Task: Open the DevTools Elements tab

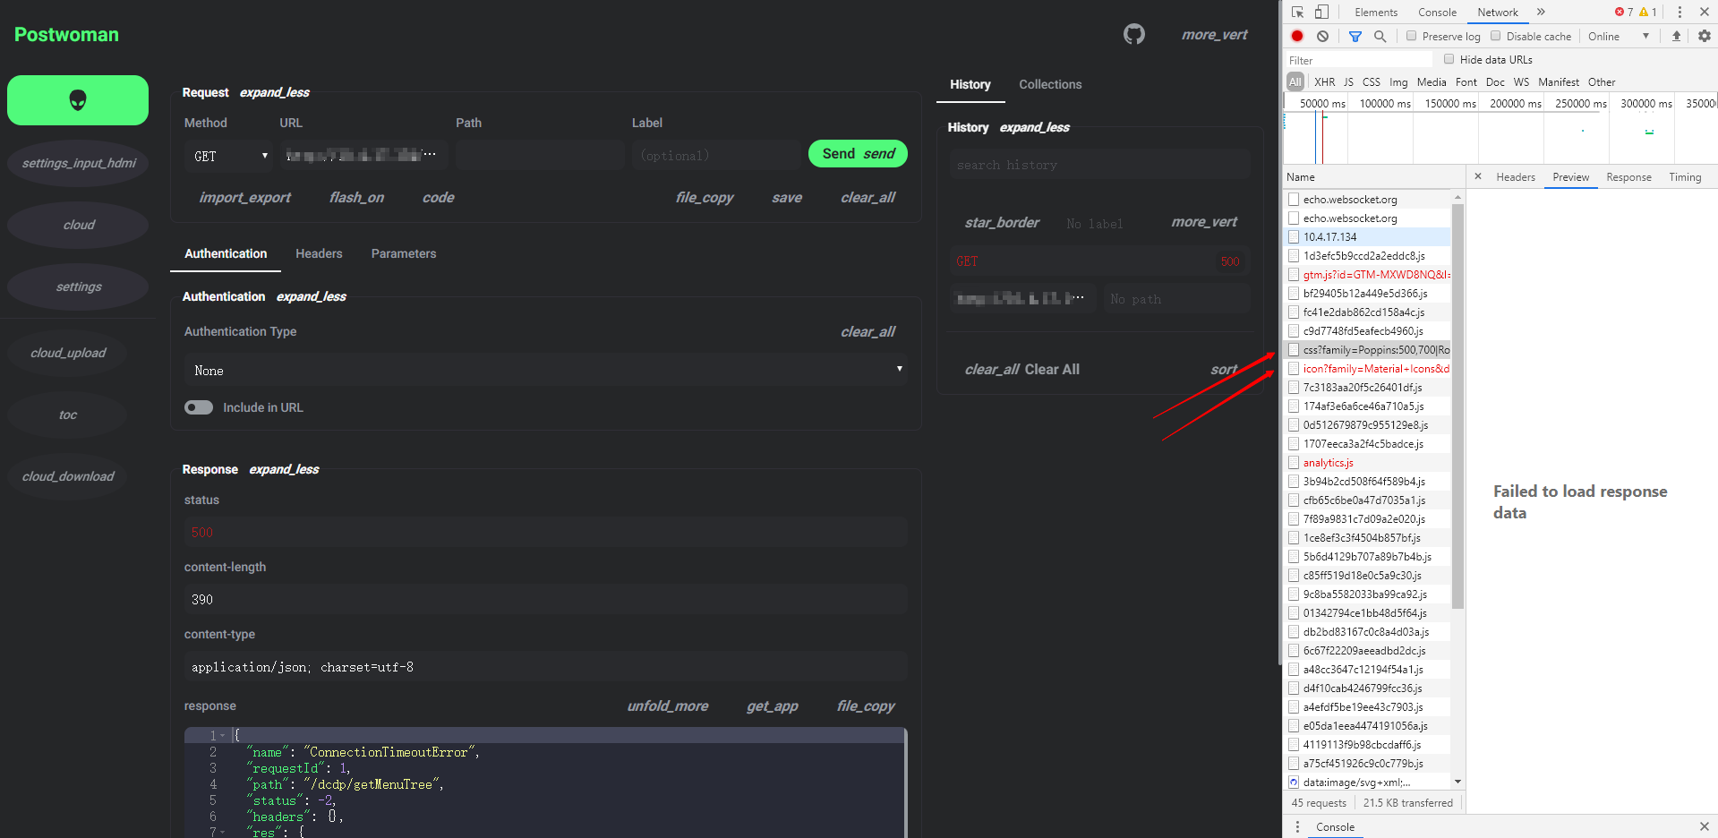Action: (1376, 12)
